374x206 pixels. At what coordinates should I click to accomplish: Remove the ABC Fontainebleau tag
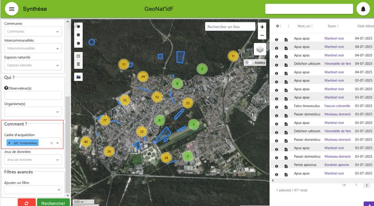(9, 143)
